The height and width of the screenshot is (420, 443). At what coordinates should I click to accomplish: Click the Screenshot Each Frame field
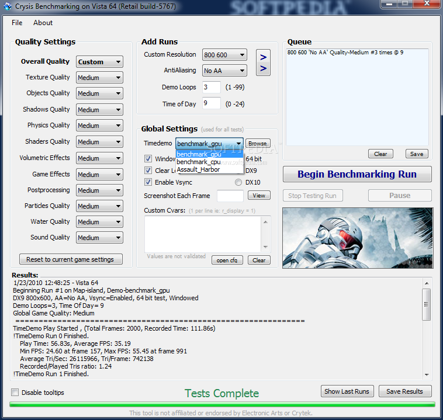click(230, 196)
